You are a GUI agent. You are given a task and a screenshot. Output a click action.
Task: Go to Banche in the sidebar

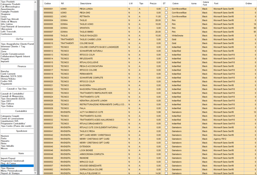[5, 72]
